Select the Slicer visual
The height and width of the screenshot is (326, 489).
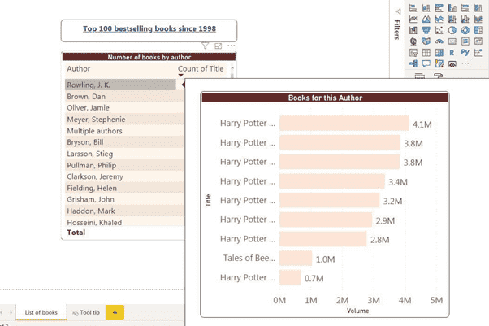(x=413, y=53)
